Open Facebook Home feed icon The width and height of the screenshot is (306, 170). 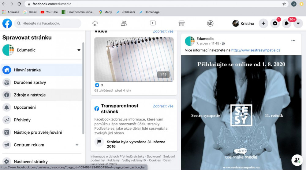point(95,24)
